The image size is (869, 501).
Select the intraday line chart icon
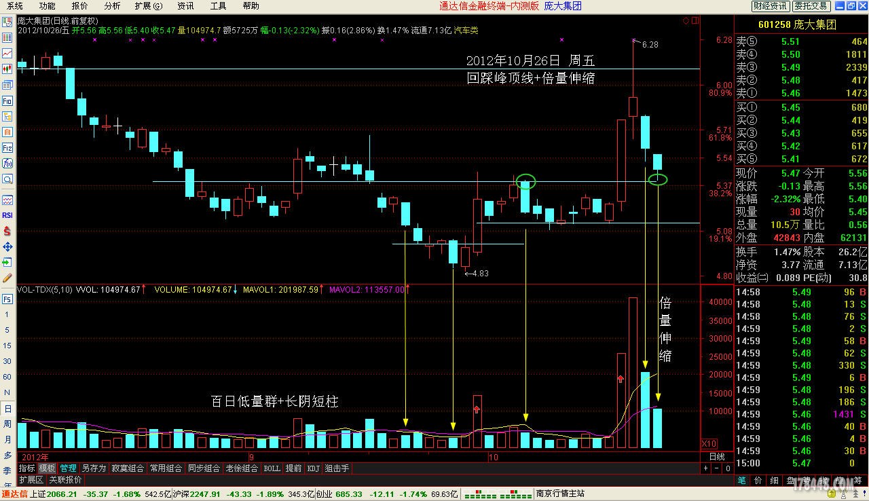pyautogui.click(x=7, y=53)
